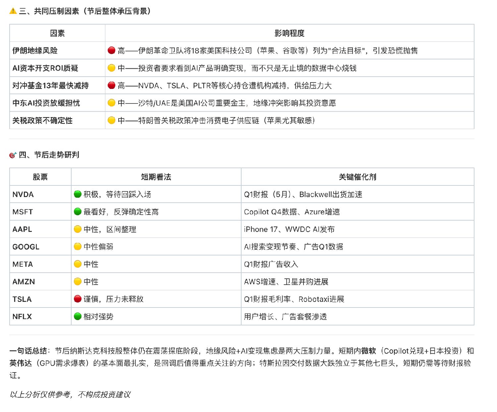
Task: Click the green circle in the NVDA row
Action: (x=78, y=194)
